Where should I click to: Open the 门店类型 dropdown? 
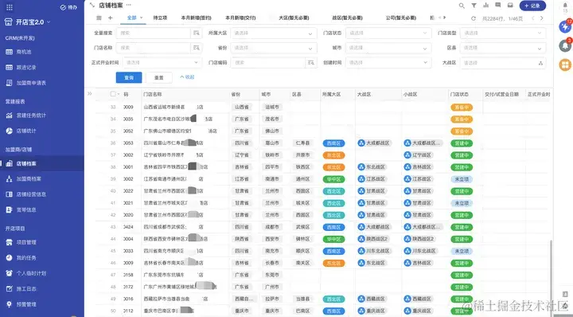[x=503, y=33]
